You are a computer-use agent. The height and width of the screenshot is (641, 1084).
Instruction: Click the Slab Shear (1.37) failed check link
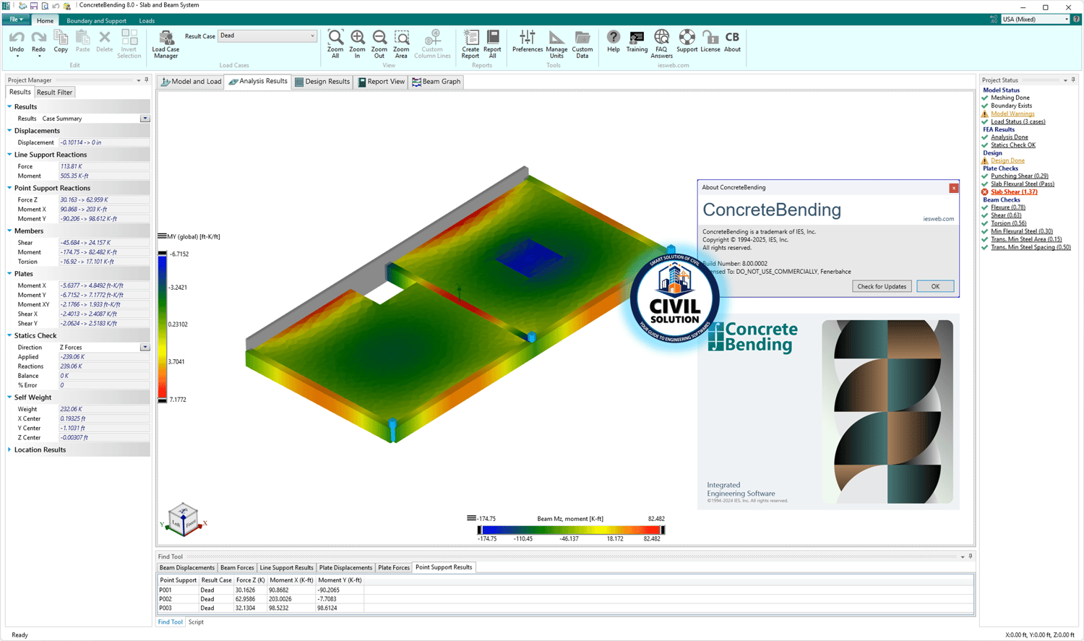click(x=1014, y=192)
